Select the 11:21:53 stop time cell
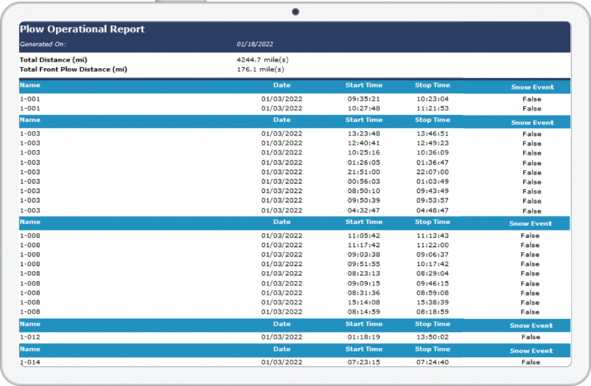Image resolution: width=591 pixels, height=386 pixels. pos(432,108)
